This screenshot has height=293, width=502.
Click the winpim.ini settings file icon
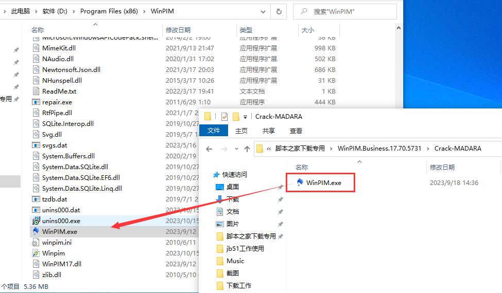click(36, 243)
